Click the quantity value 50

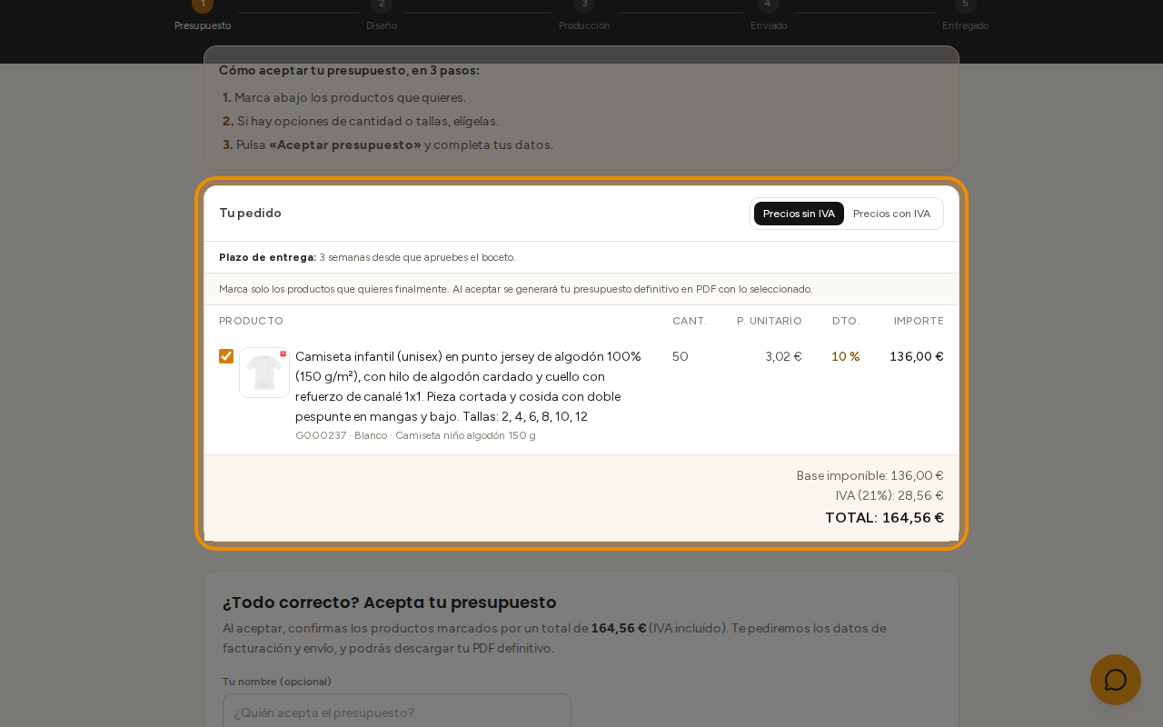681,356
